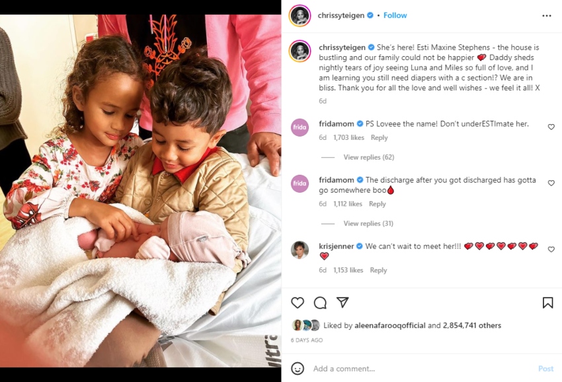This screenshot has width=562, height=382.
Task: Follow chrissyteigen
Action: point(395,15)
